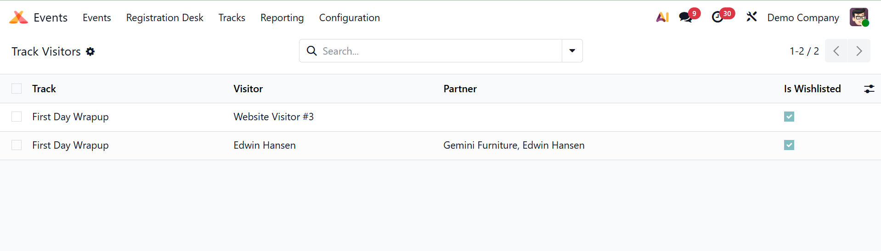Click the Track Visitors gear icon
Image resolution: width=881 pixels, height=251 pixels.
(90, 51)
